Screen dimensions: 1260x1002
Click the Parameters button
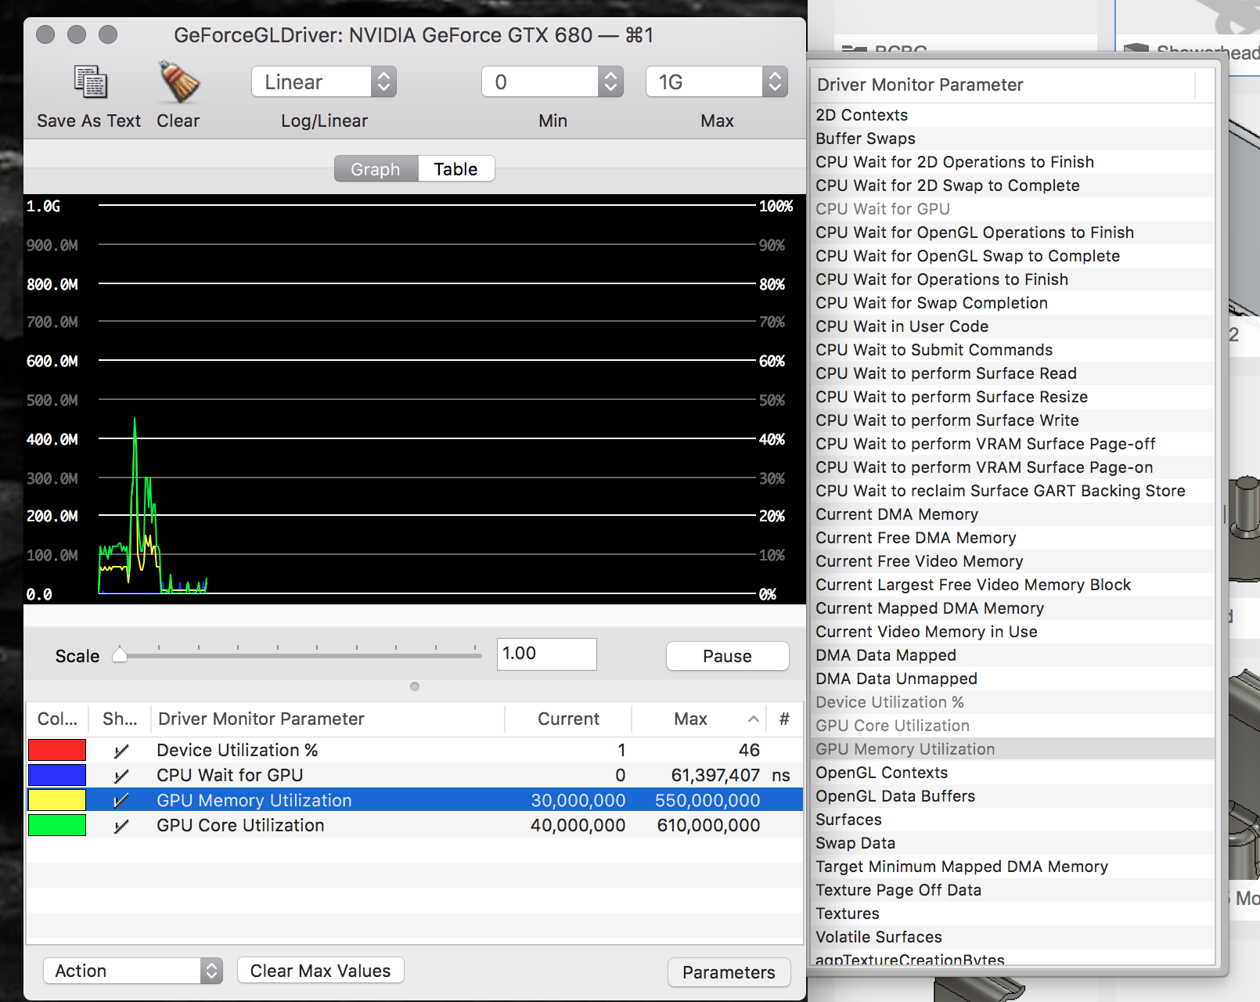coord(729,972)
